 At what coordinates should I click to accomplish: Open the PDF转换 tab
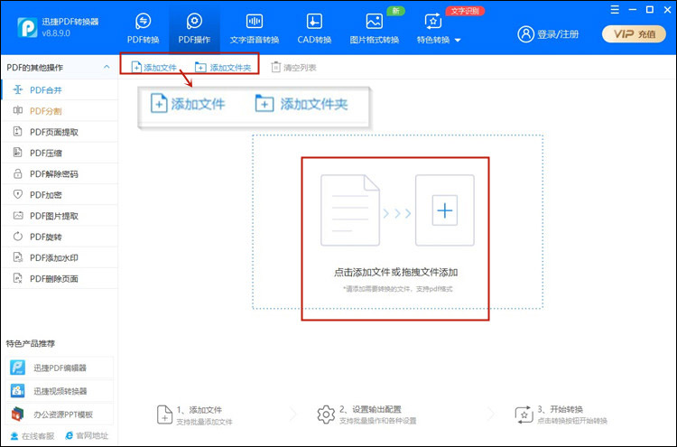[144, 29]
